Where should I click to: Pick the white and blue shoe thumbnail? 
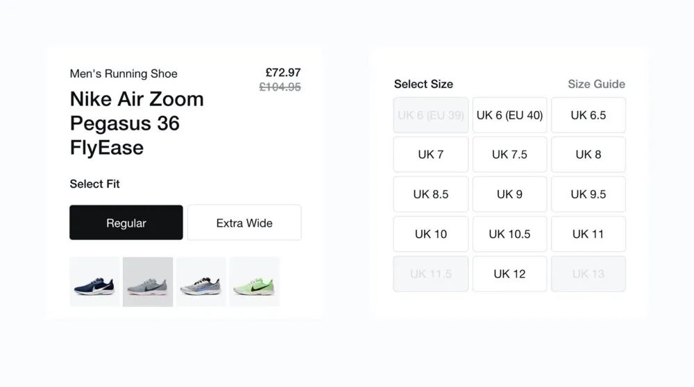[201, 282]
